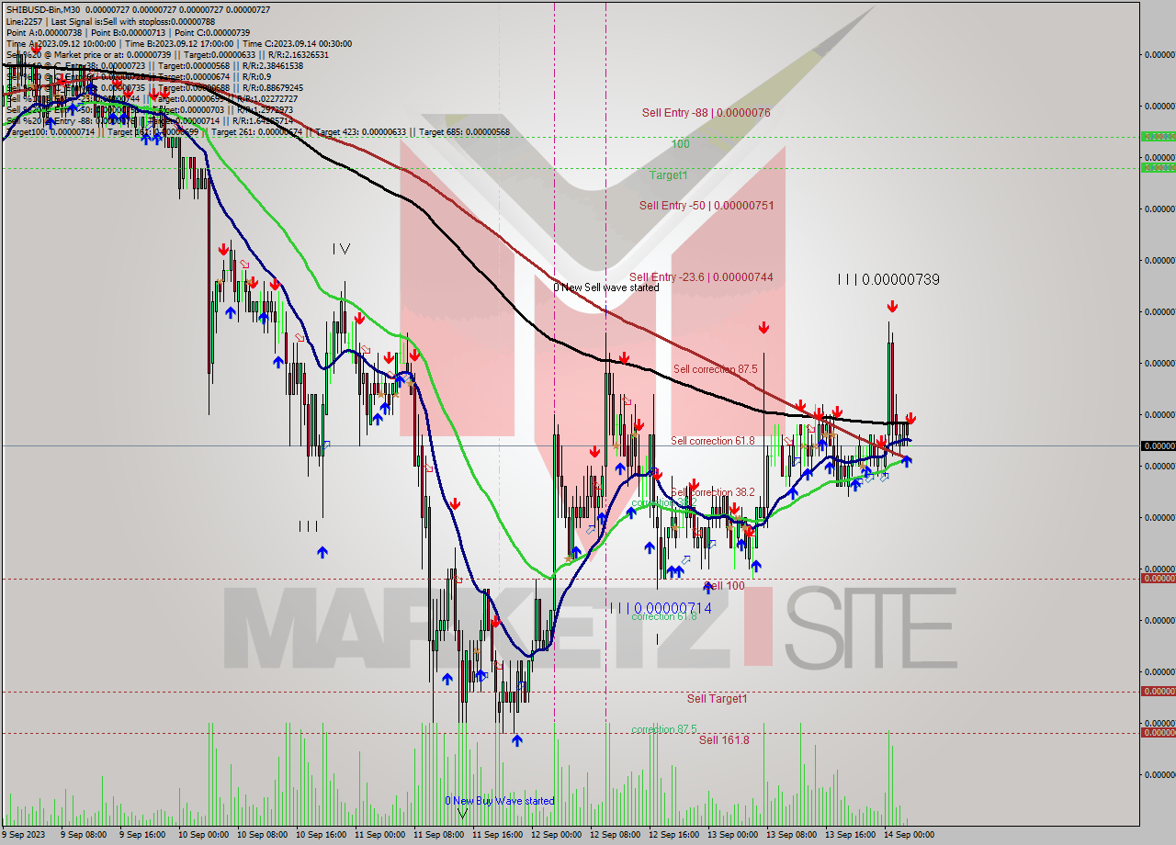Click red down arrow under 'I I I 0.00000739'
Image resolution: width=1176 pixels, height=845 pixels.
[x=892, y=307]
